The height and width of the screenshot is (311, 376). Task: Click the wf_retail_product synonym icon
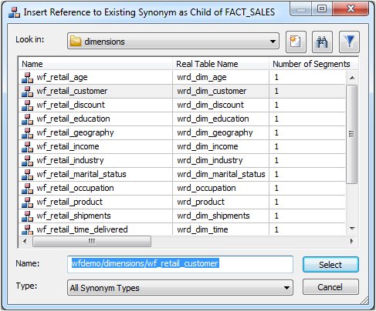tap(27, 202)
